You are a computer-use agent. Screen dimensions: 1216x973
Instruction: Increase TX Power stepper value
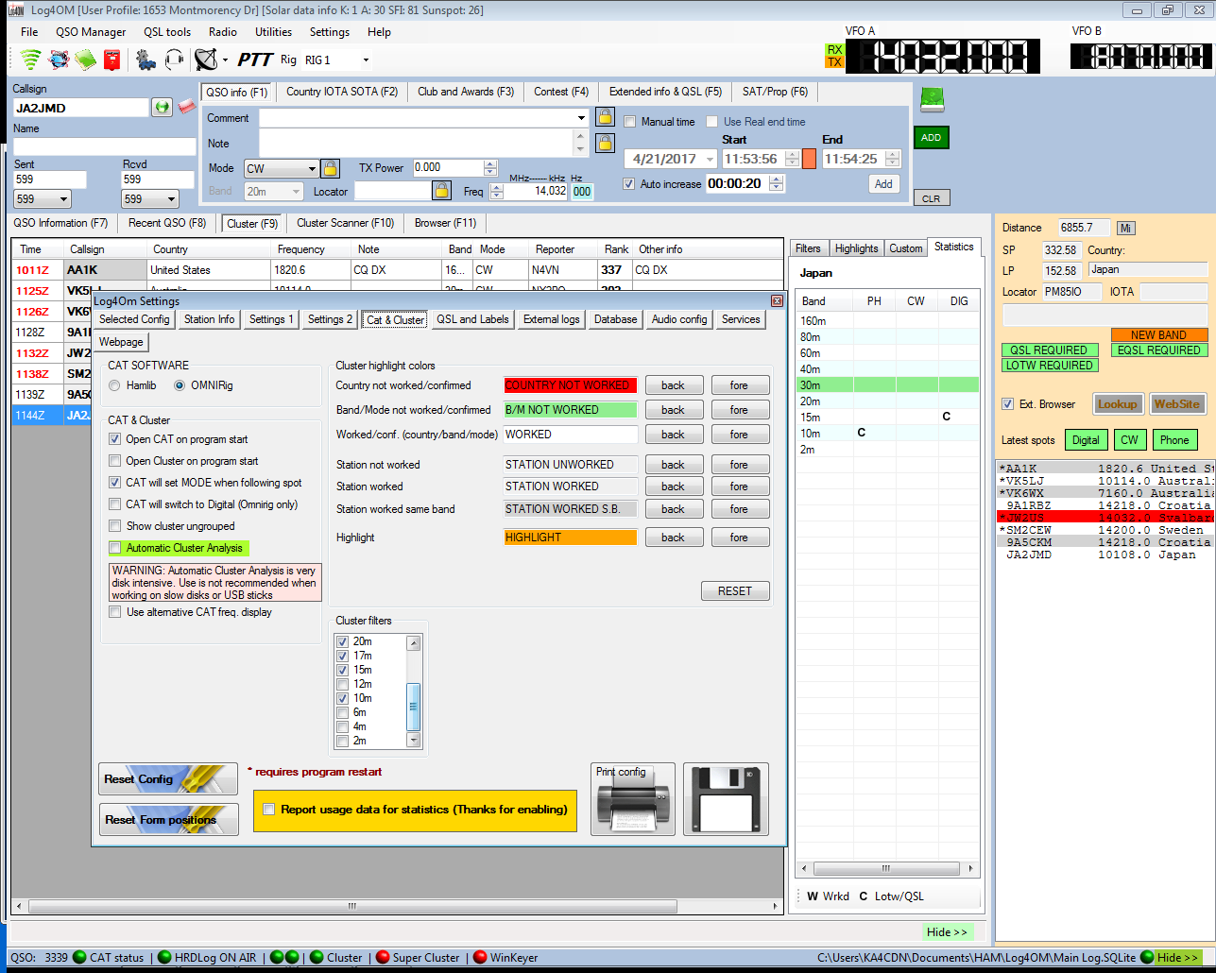click(x=490, y=163)
